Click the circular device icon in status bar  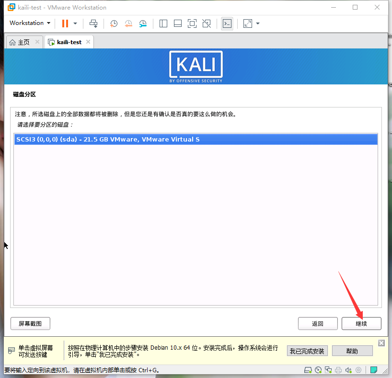tap(358, 370)
